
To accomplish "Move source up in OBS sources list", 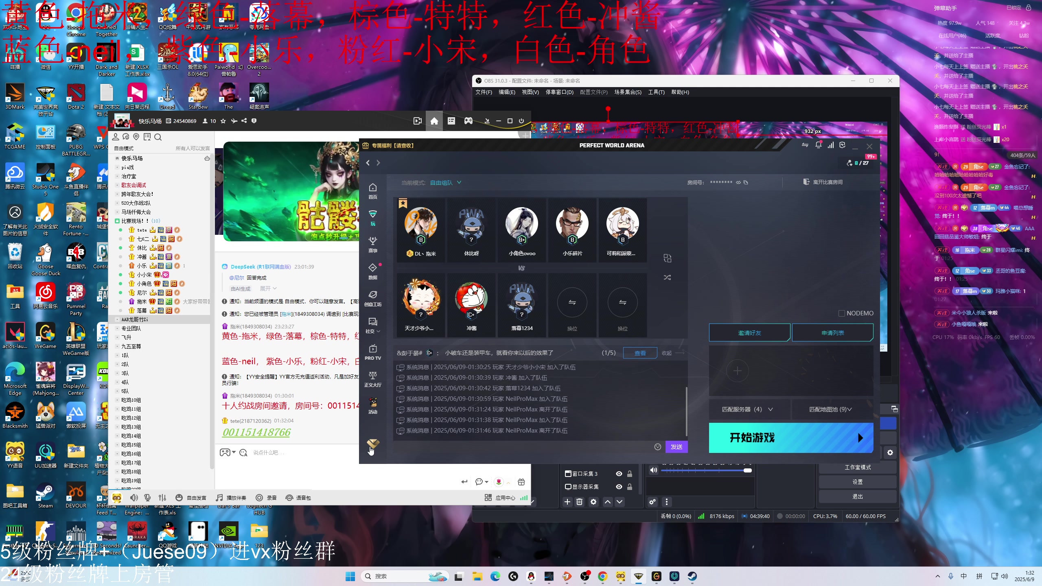I will point(607,502).
